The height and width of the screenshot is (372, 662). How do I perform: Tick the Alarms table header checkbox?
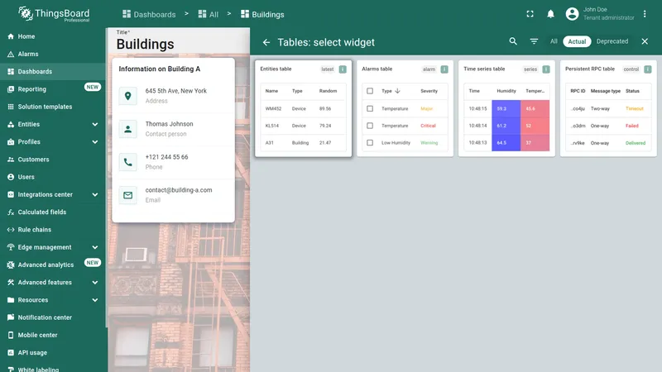370,91
